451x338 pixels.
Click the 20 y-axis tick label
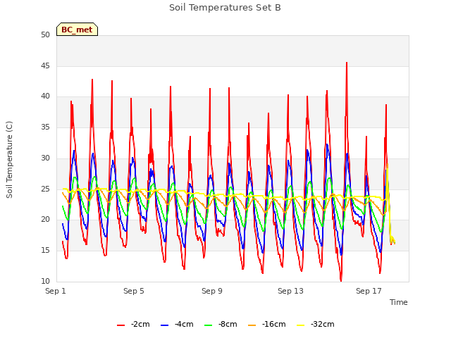click(45, 219)
